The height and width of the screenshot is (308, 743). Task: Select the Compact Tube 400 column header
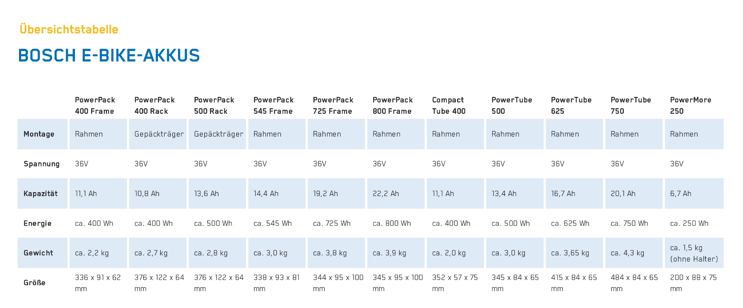449,105
